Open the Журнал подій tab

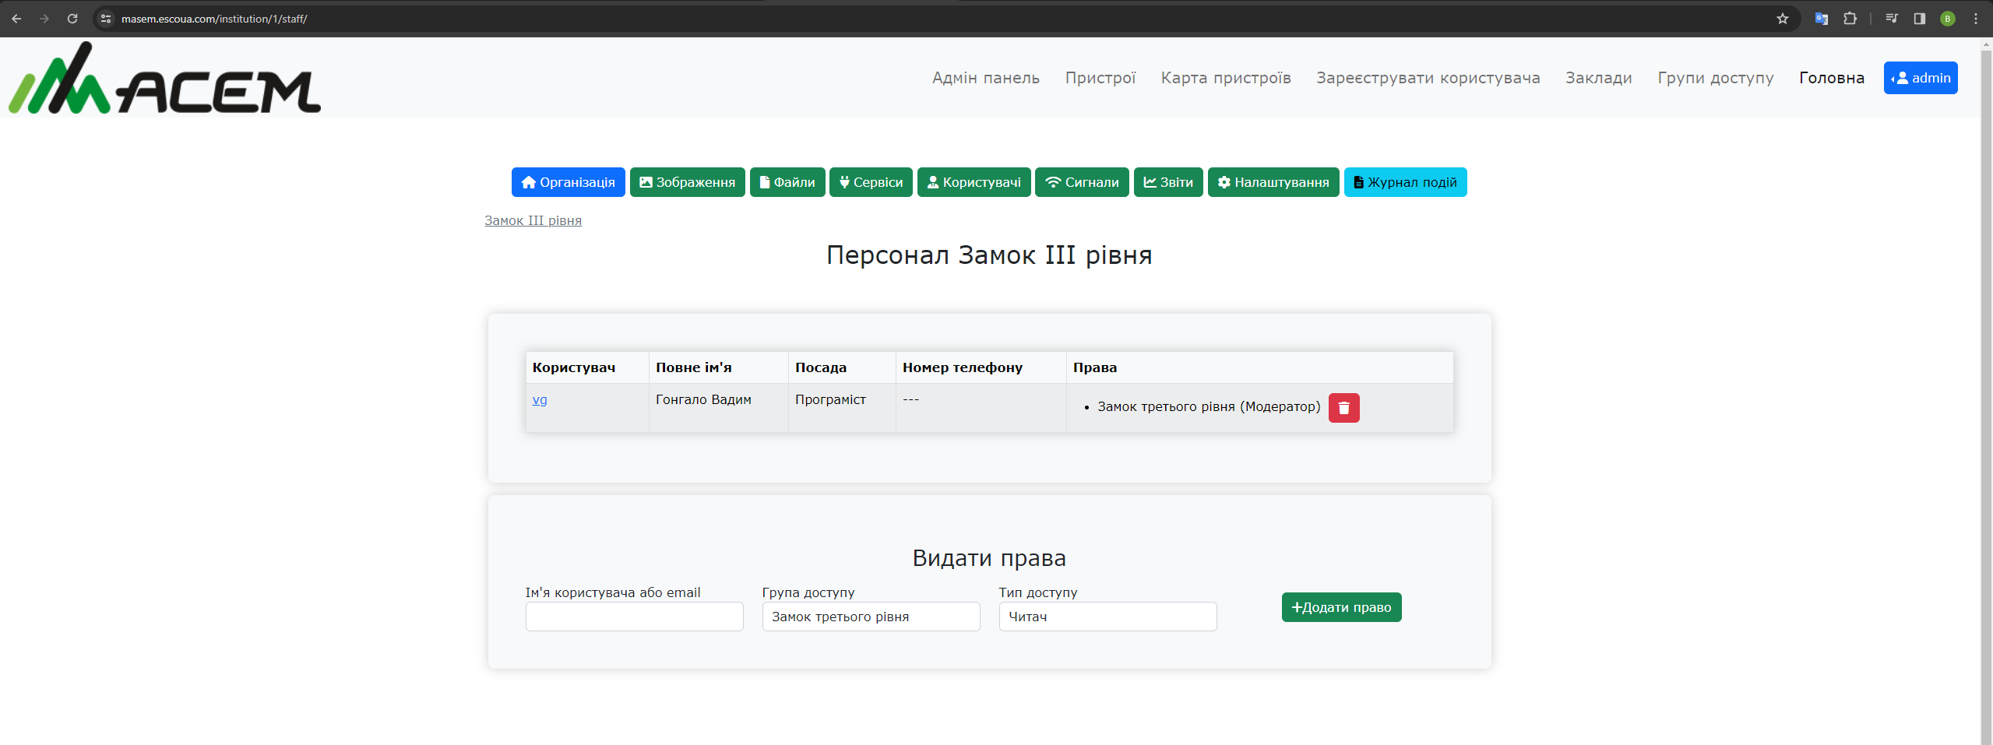1404,182
